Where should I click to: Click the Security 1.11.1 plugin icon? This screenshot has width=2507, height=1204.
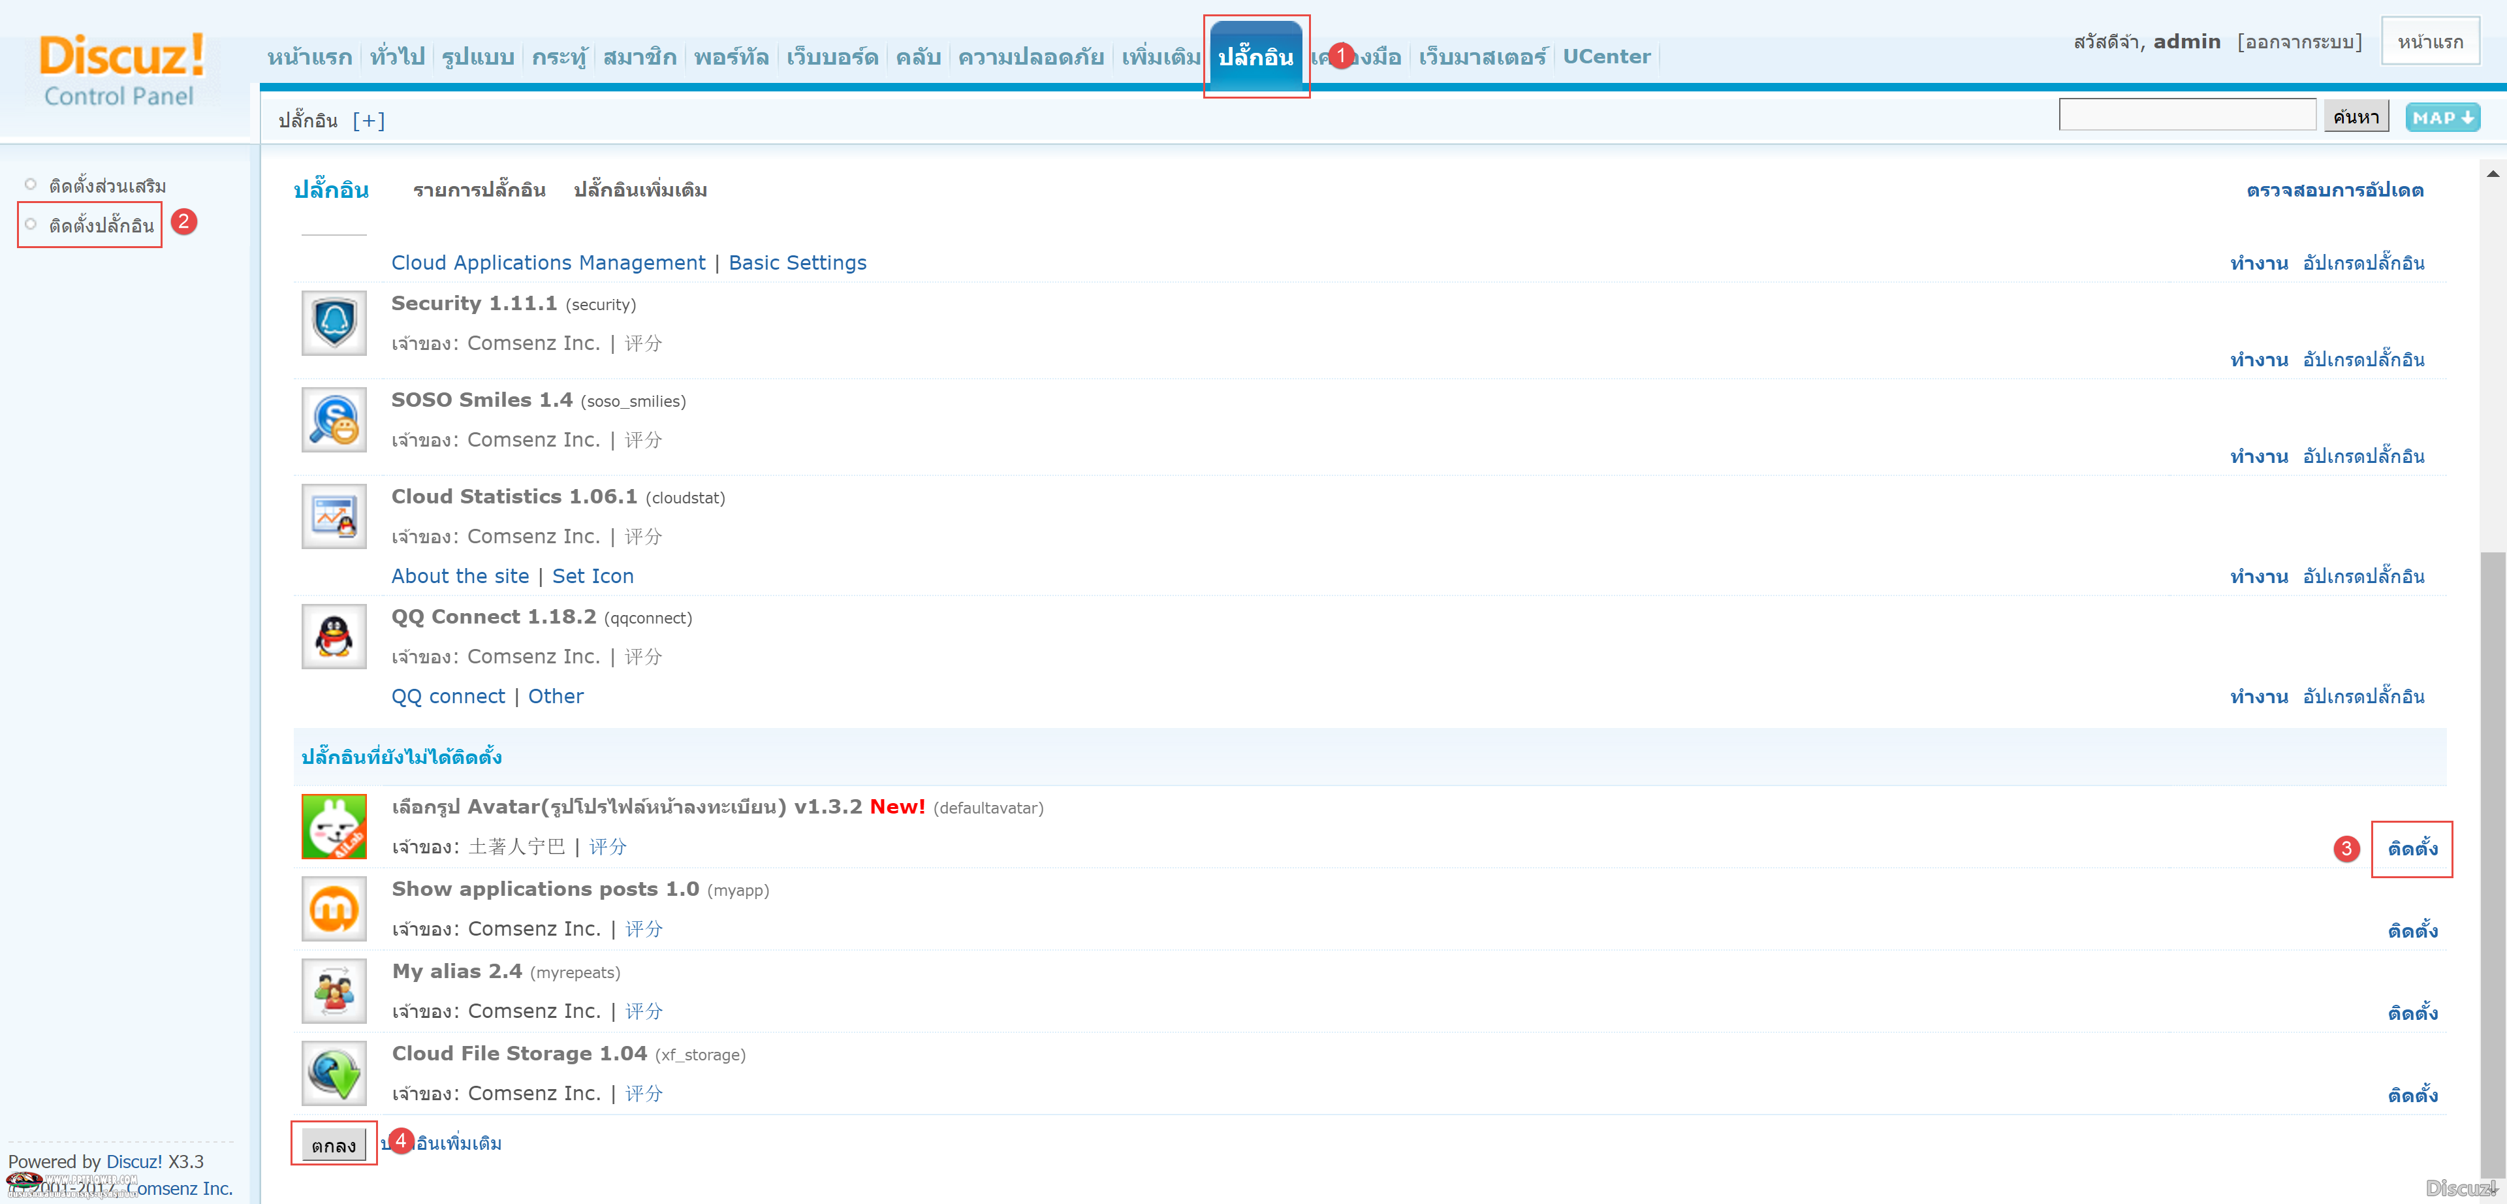point(331,320)
